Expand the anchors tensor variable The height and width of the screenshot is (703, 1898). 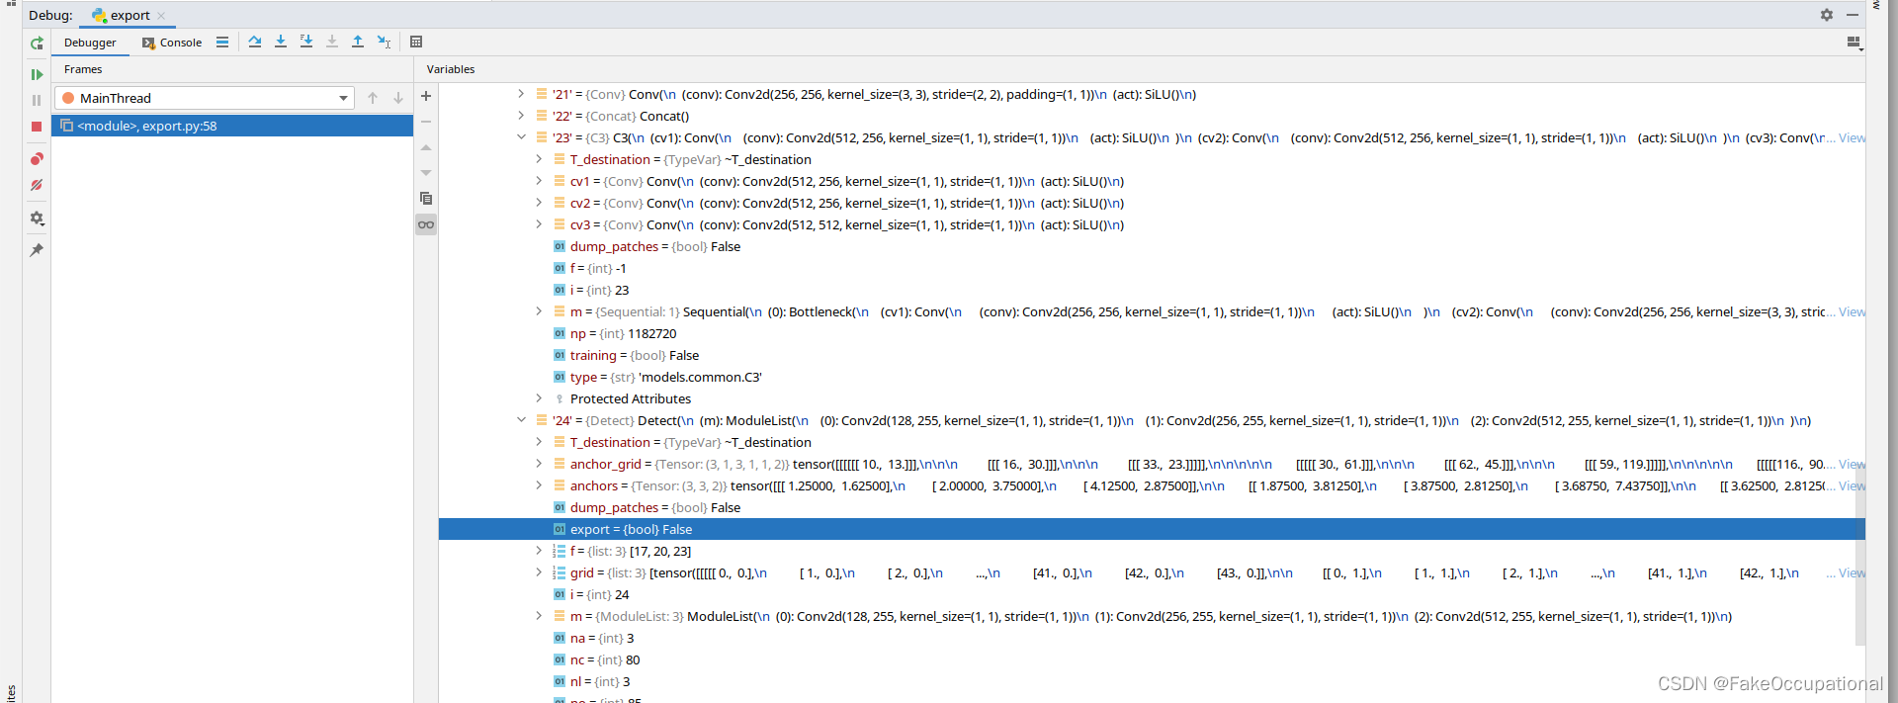(x=539, y=485)
